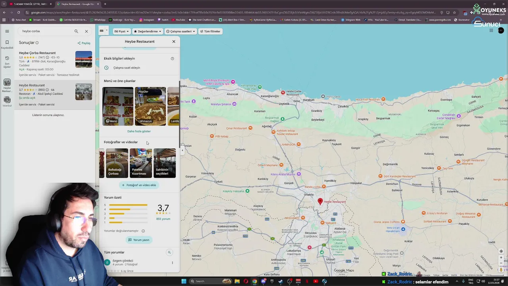Image resolution: width=508 pixels, height=286 pixels.
Task: Click the red Heybe Restaurant map pin
Action: tap(320, 202)
